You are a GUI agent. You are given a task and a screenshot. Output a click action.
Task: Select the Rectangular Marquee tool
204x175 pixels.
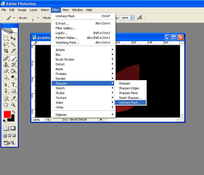pyautogui.click(x=6, y=38)
